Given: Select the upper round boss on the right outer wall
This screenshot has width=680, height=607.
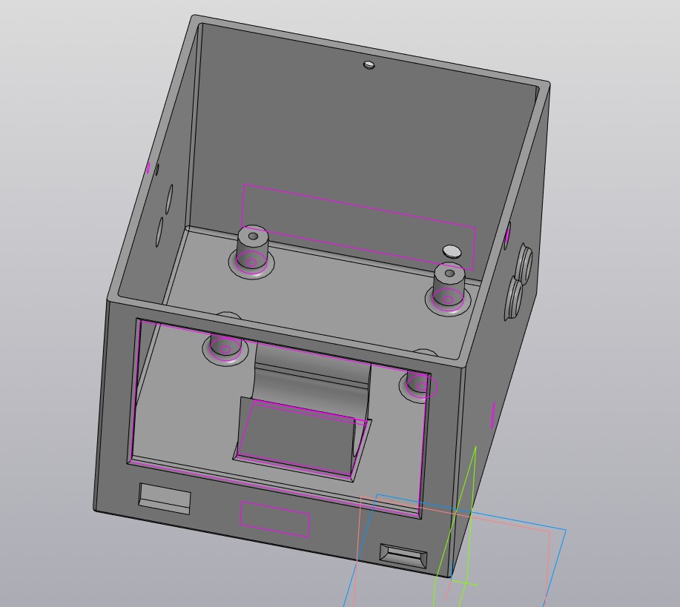Looking at the screenshot, I should [x=524, y=264].
